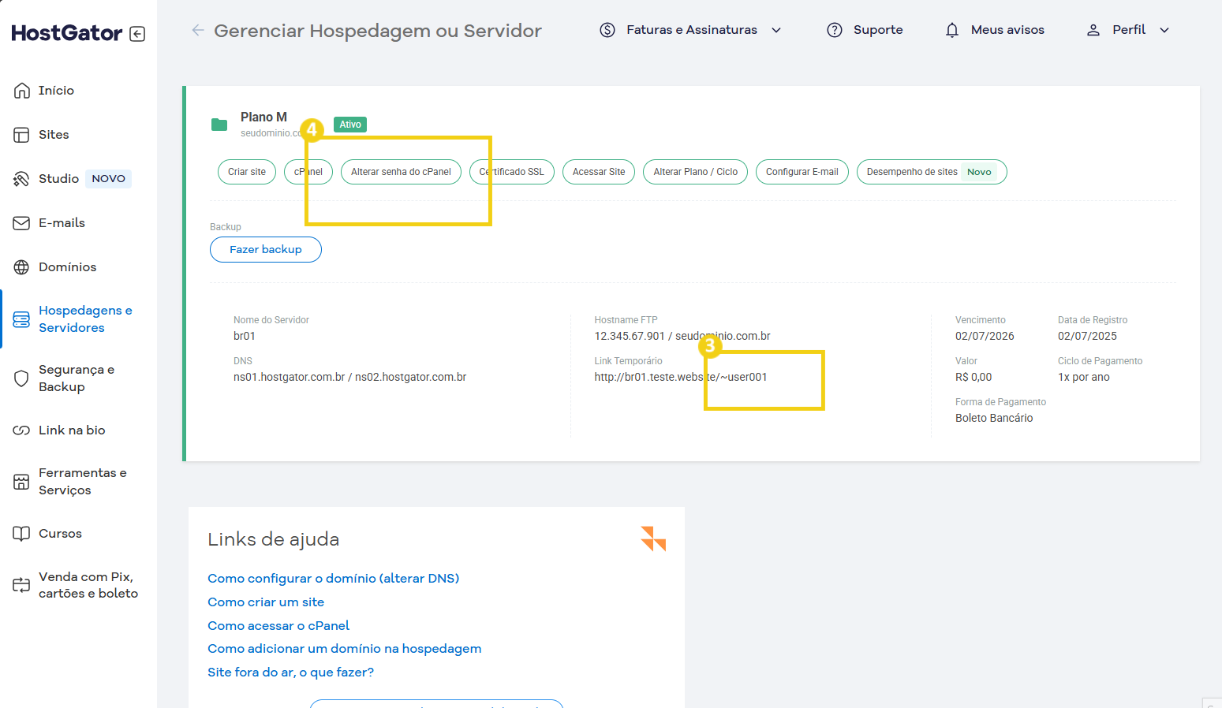Viewport: 1222px width, 708px height.
Task: Click the Segurança e Backup shield icon
Action: (x=21, y=378)
